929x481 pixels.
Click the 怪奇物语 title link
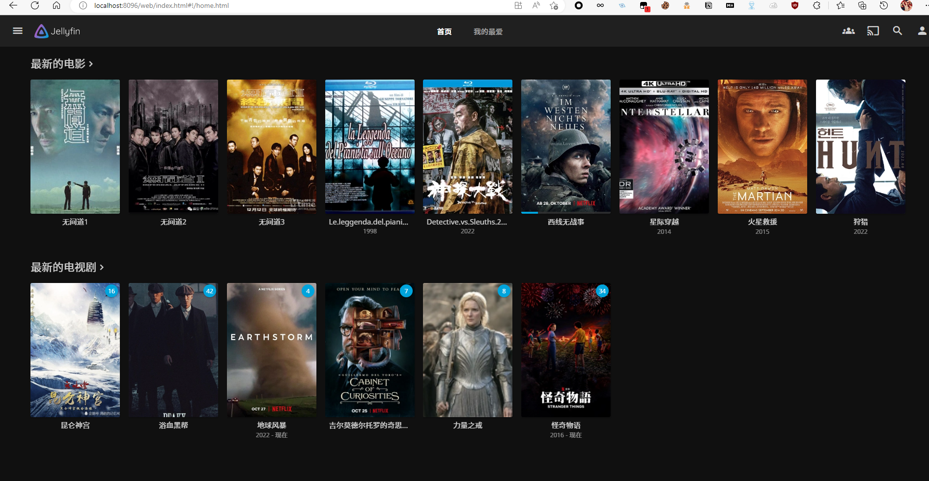click(x=566, y=425)
